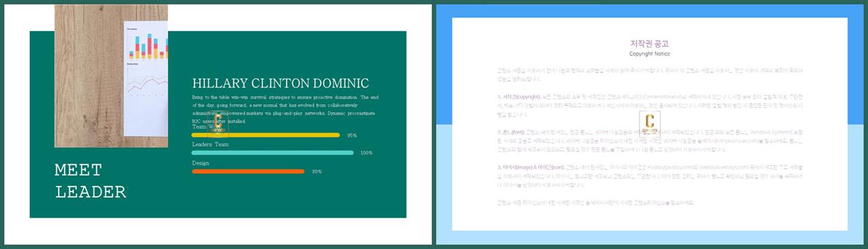Click the final paragraph of the copyright slide

[595, 202]
